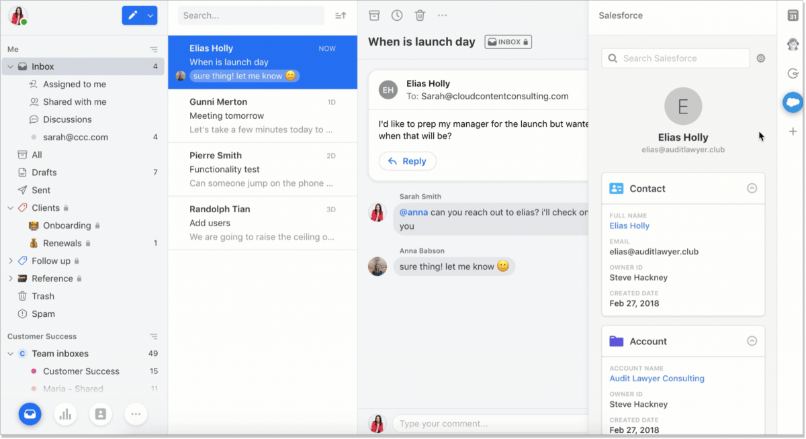The width and height of the screenshot is (806, 439).
Task: Compose a new message with the pencil icon
Action: [x=132, y=15]
